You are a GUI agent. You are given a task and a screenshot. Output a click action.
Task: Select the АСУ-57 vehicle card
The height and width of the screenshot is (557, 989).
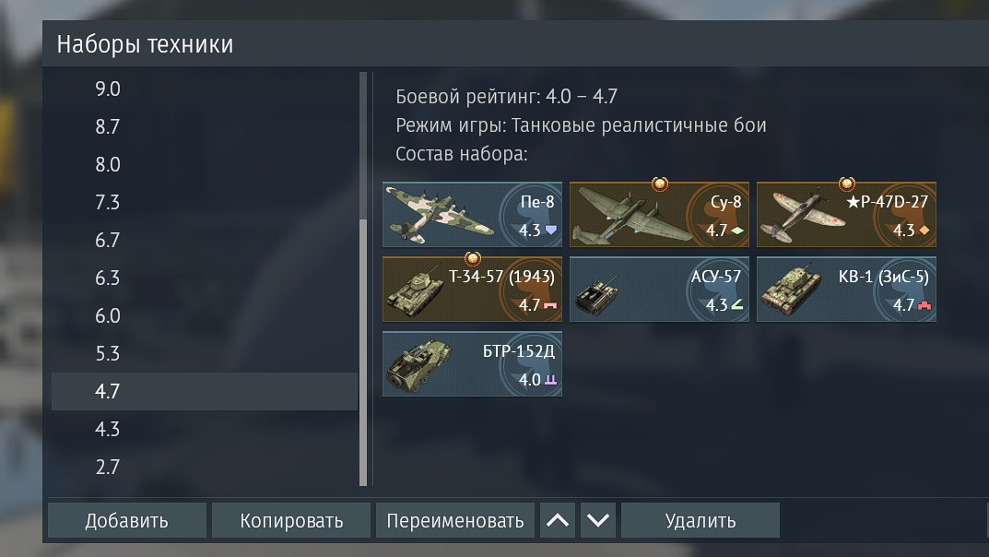(x=659, y=290)
